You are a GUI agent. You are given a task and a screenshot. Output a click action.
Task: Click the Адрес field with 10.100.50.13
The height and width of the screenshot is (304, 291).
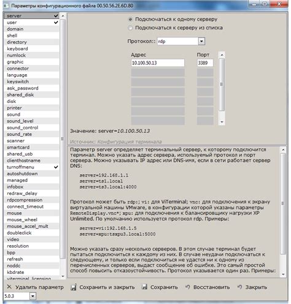(158, 63)
